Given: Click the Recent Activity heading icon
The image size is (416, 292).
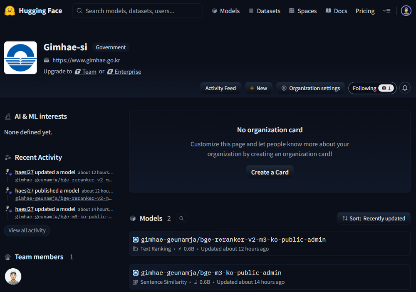Looking at the screenshot, I should coord(8,158).
